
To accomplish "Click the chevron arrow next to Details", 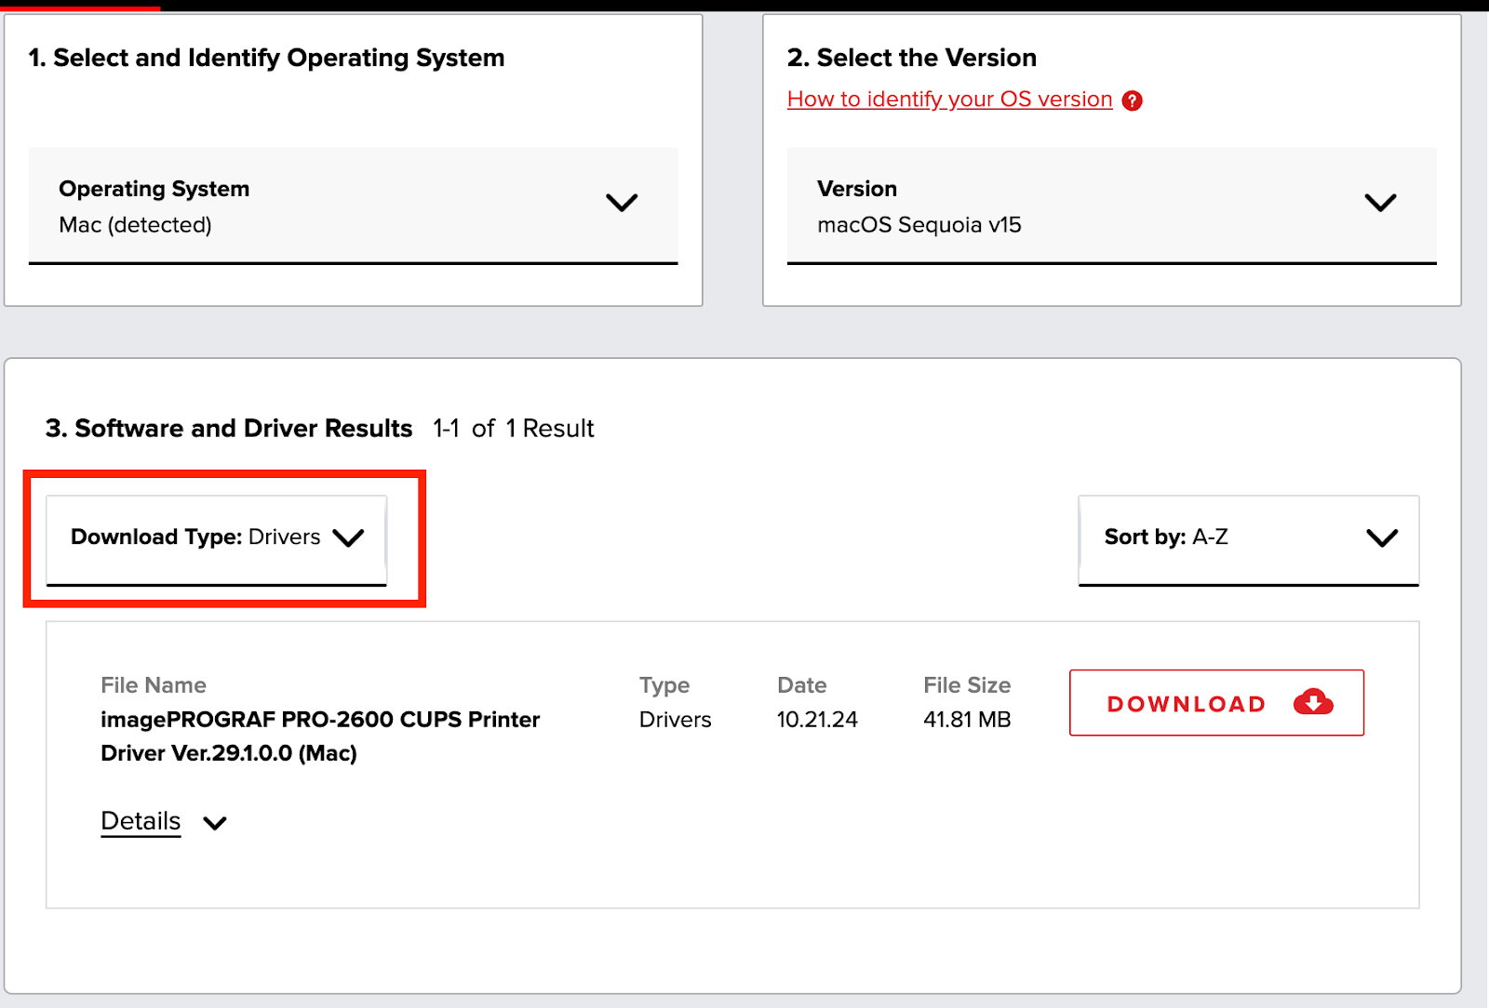I will click(x=215, y=823).
